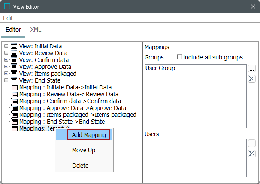
Task: Switch to the XML tab
Action: [36, 30]
